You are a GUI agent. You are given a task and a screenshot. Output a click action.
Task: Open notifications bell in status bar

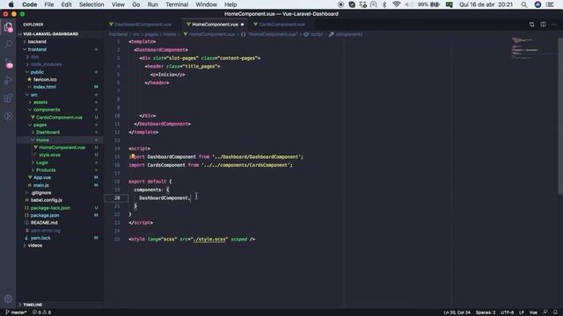[555, 312]
